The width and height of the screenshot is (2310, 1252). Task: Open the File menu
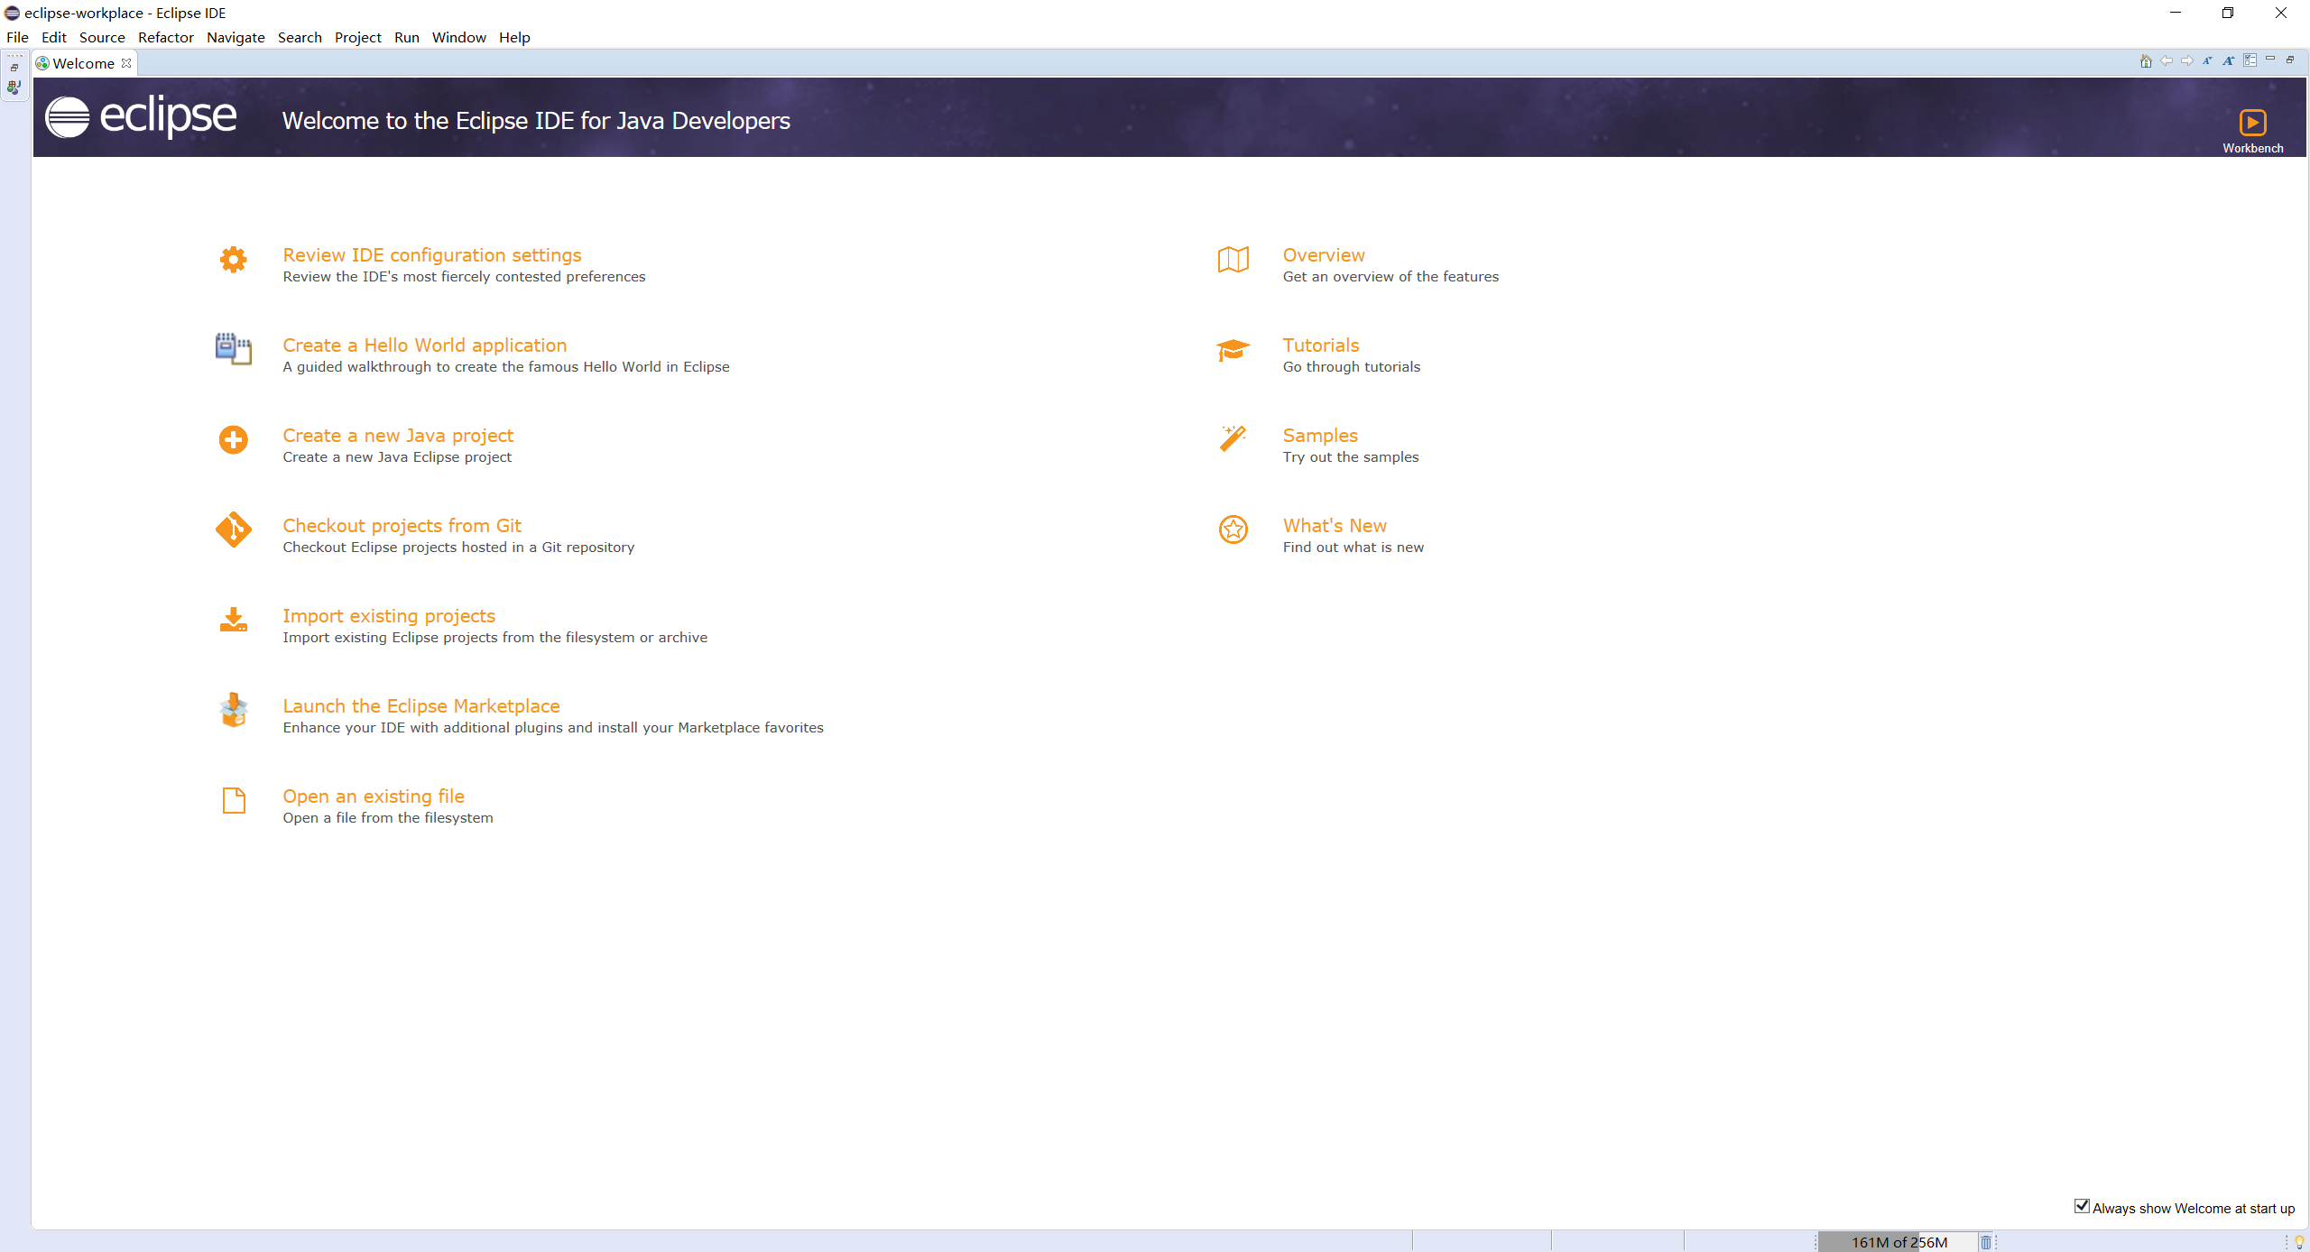point(17,37)
